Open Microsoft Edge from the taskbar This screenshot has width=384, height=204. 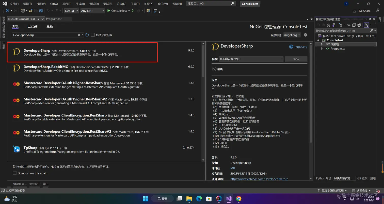coord(199,198)
